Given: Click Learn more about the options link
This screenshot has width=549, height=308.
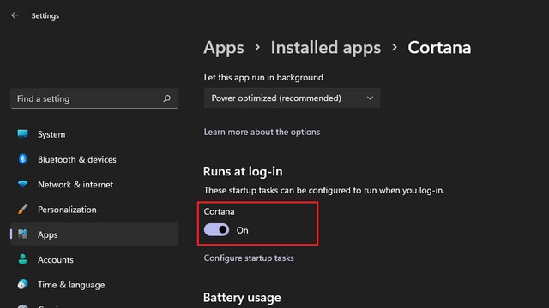Looking at the screenshot, I should pyautogui.click(x=262, y=132).
